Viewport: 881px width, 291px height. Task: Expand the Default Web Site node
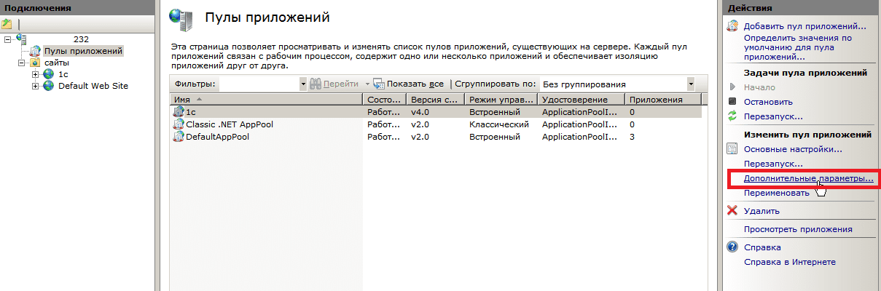(x=36, y=86)
